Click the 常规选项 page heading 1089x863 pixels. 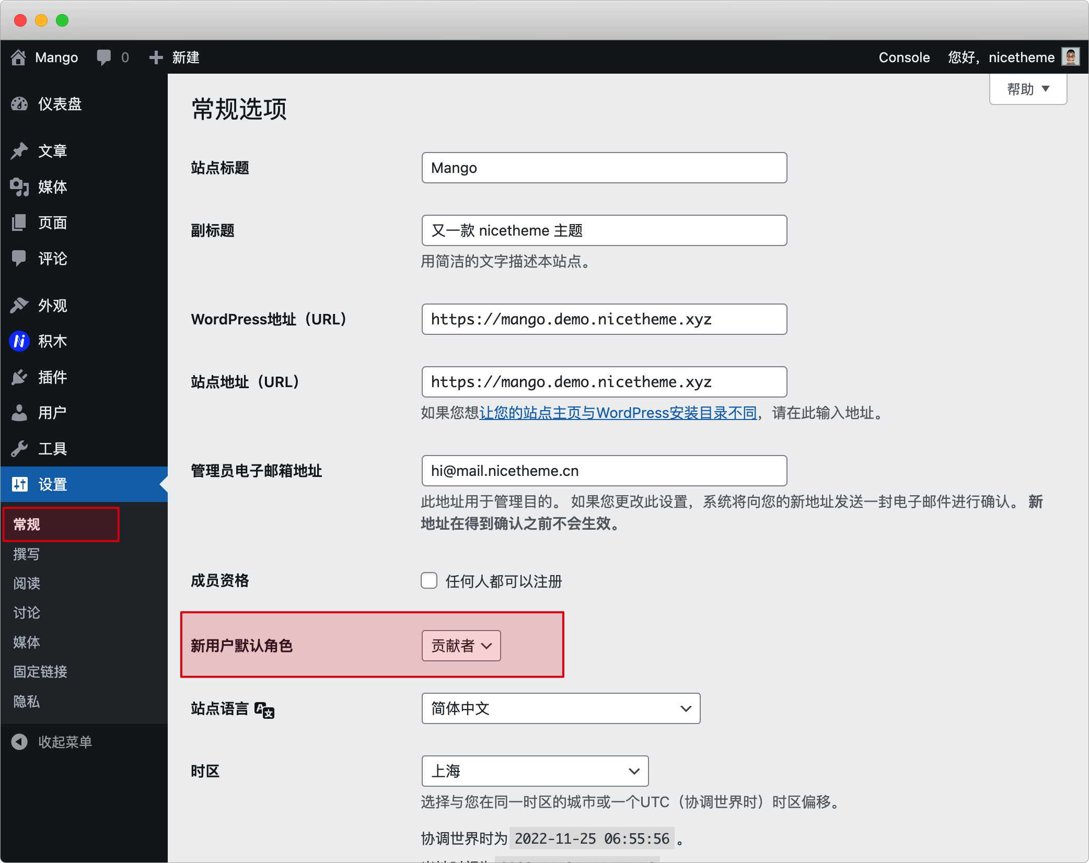(x=239, y=109)
